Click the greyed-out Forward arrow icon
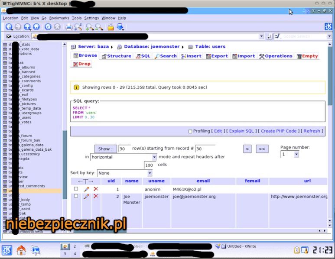 pyautogui.click(x=18, y=27)
